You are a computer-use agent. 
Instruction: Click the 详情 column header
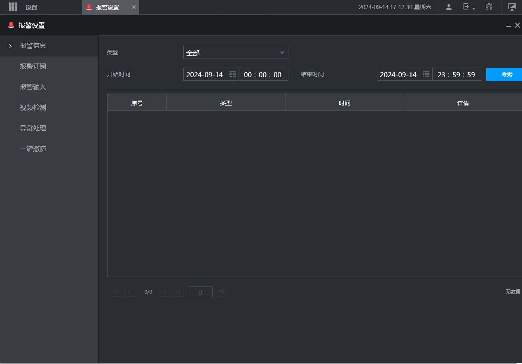(x=463, y=103)
